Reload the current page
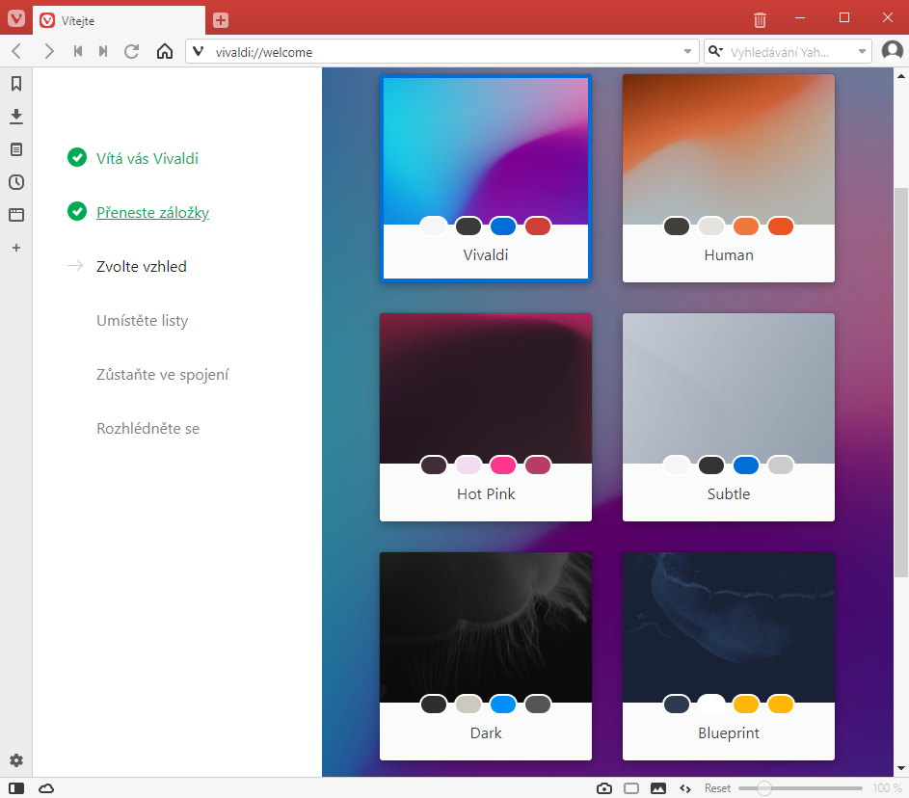 click(132, 52)
